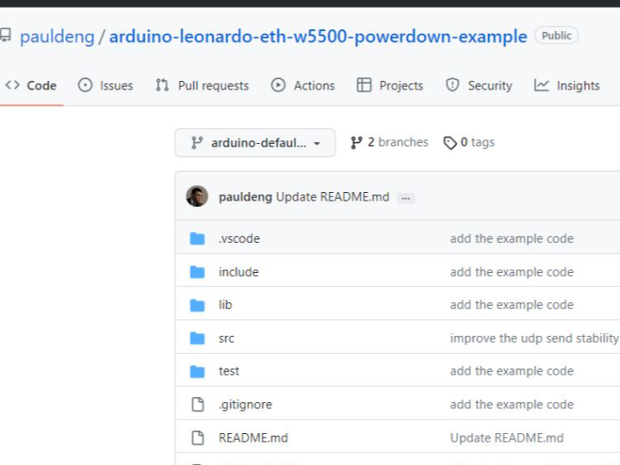
Task: Open the arduino-default branch selector dropdown
Action: (255, 143)
